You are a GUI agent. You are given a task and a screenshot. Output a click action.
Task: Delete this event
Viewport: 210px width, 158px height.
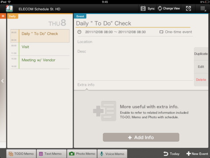(x=201, y=79)
